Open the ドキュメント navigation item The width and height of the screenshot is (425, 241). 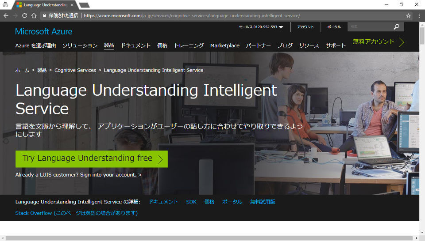(x=135, y=45)
